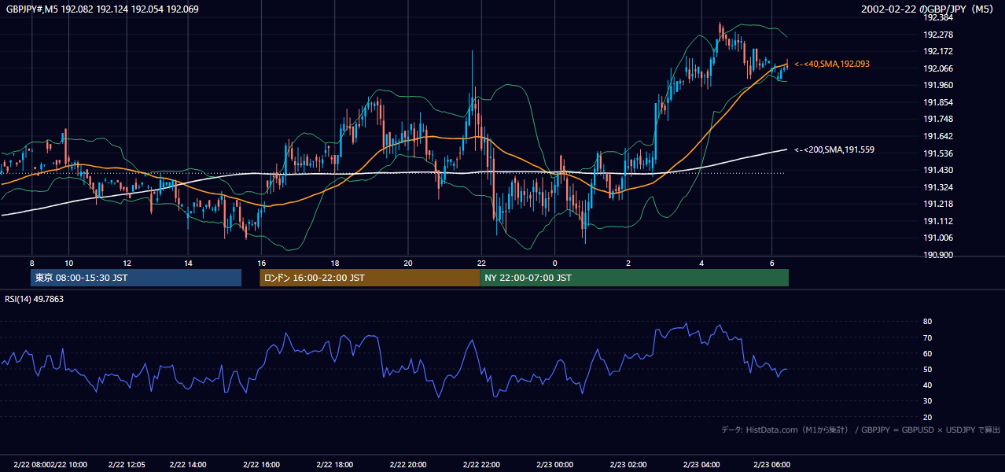Screen dimensions: 1005x472
Task: Click hour label 18 on price chart axis
Action: click(335, 263)
